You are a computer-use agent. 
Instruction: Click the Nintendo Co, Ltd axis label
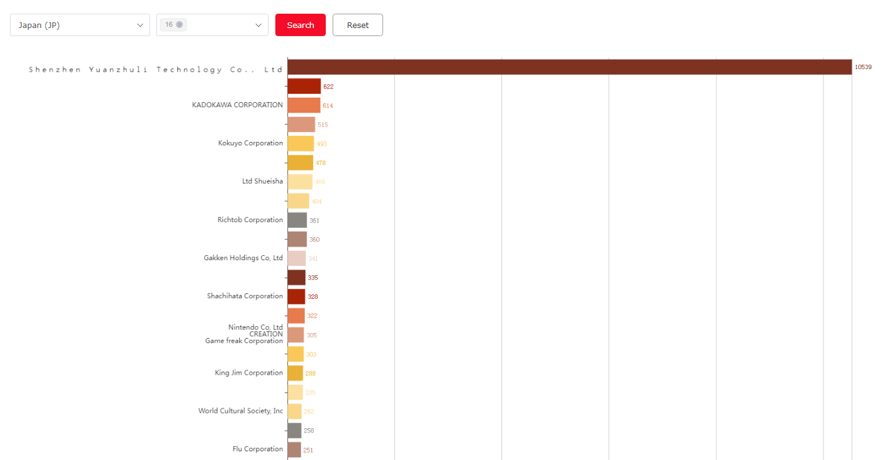click(x=255, y=327)
